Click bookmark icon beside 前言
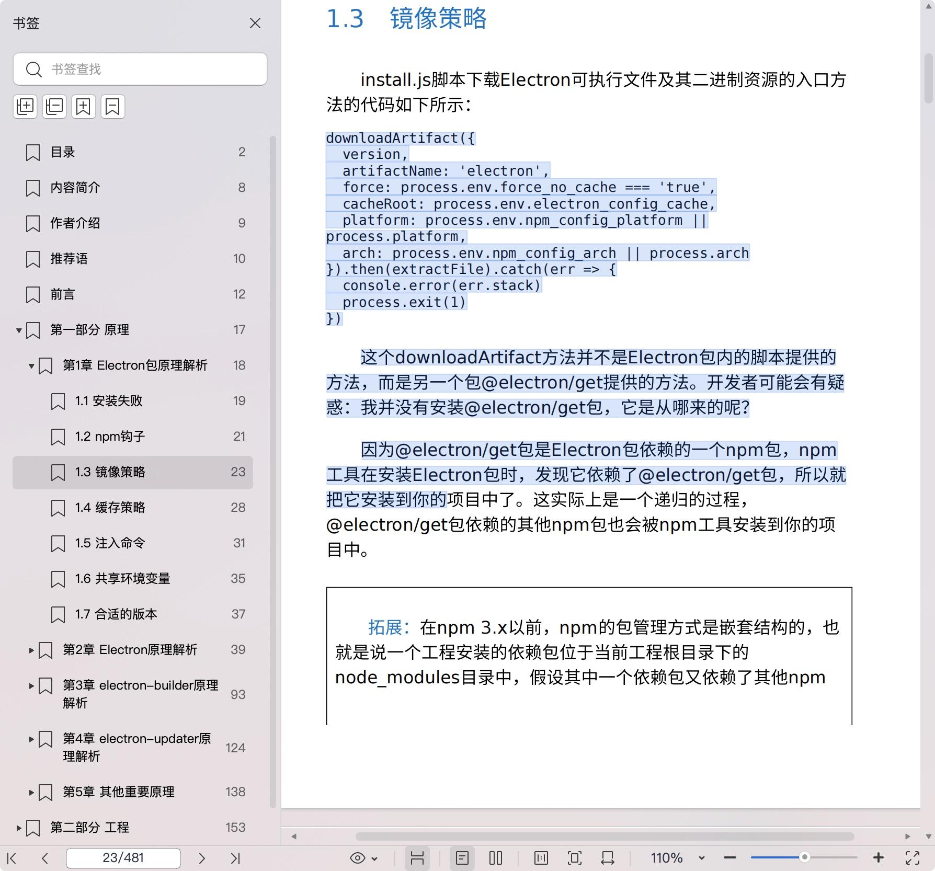Viewport: 935px width, 871px height. click(x=33, y=295)
